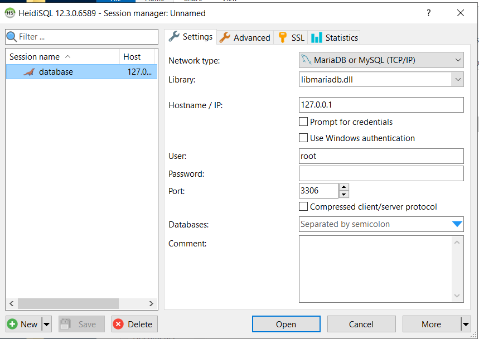Click the Comment text area
479x339 pixels.
tap(375, 269)
